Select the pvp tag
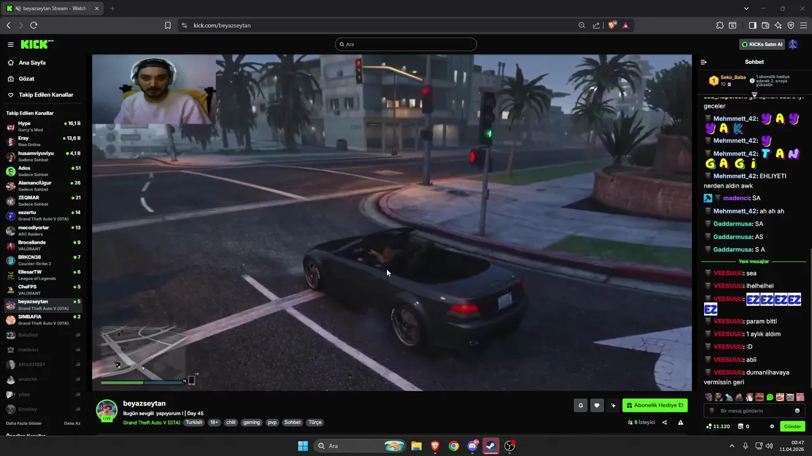The width and height of the screenshot is (812, 456). [x=272, y=422]
